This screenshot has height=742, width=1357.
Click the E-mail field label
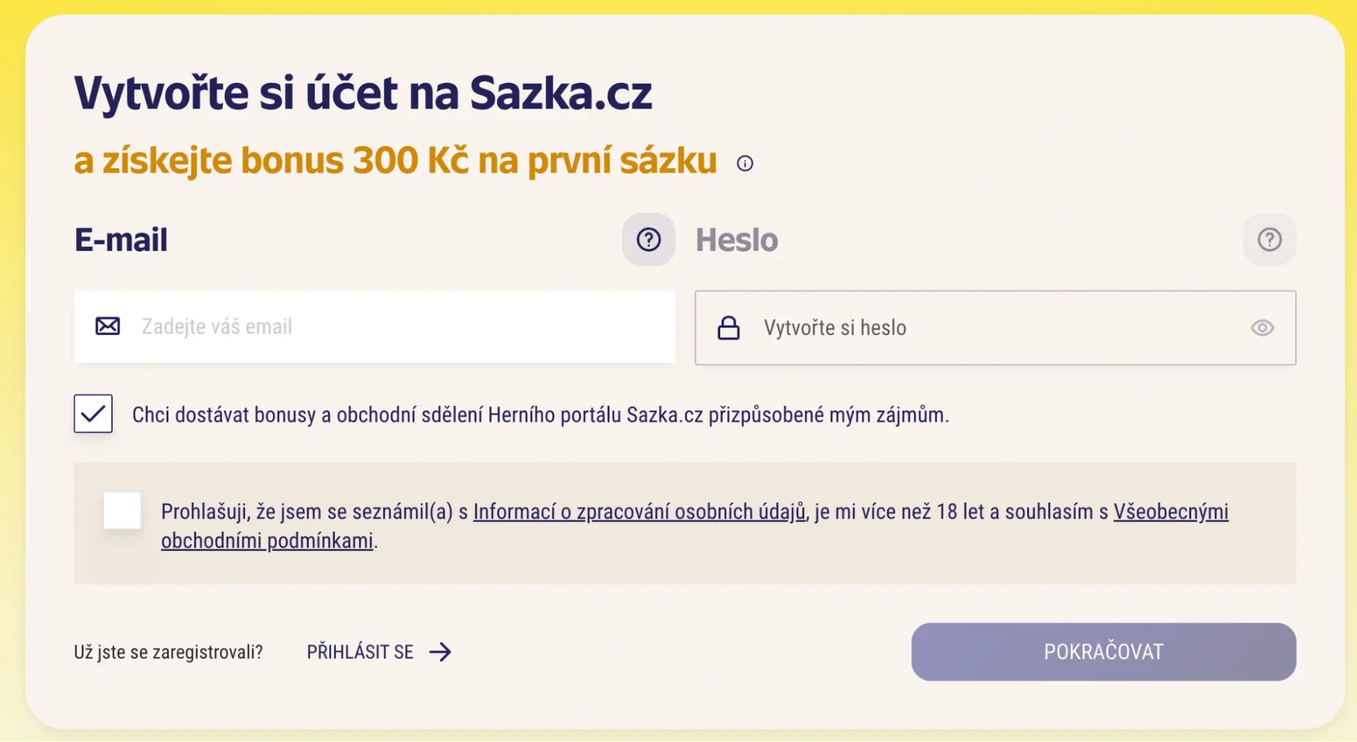[x=121, y=240]
